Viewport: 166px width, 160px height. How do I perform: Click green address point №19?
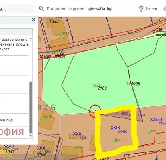tap(44, 118)
